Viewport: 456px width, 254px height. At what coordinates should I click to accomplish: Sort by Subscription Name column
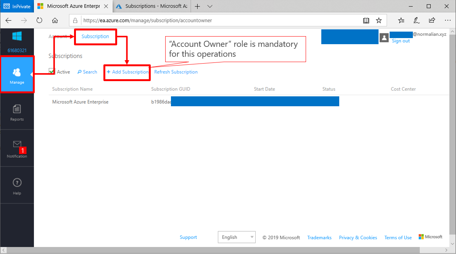(x=73, y=89)
